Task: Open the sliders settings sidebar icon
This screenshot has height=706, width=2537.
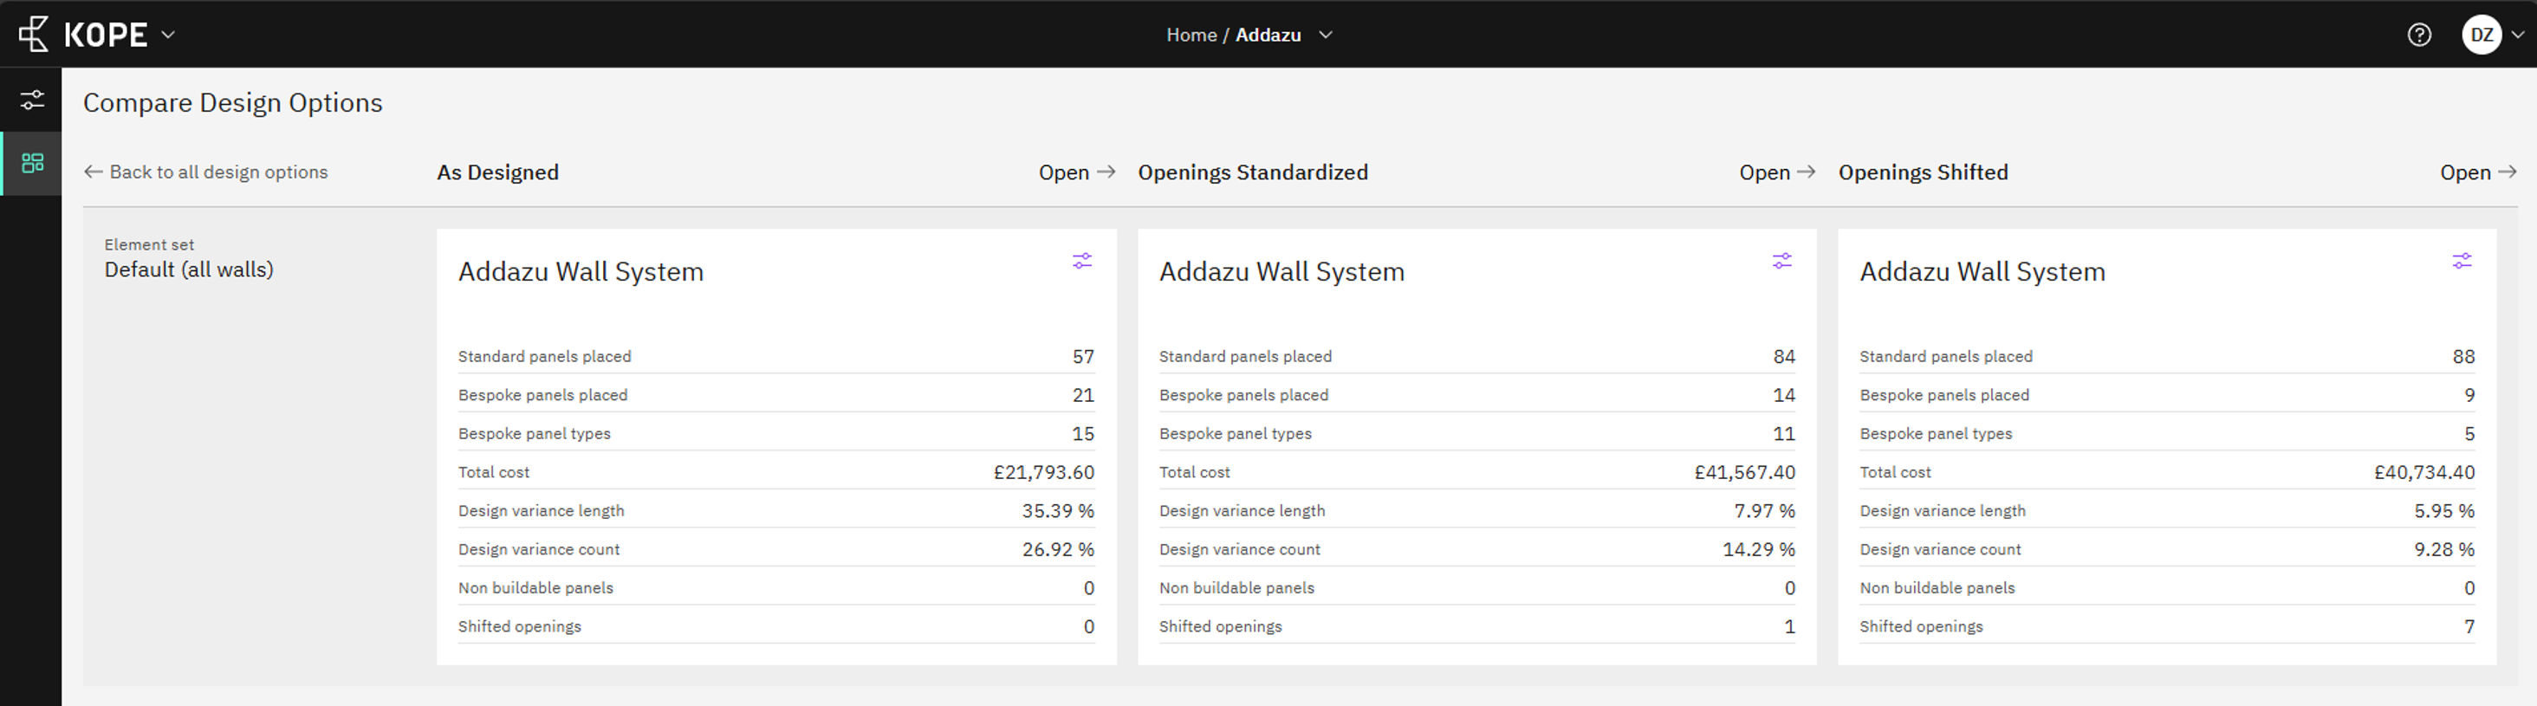Action: coord(33,100)
